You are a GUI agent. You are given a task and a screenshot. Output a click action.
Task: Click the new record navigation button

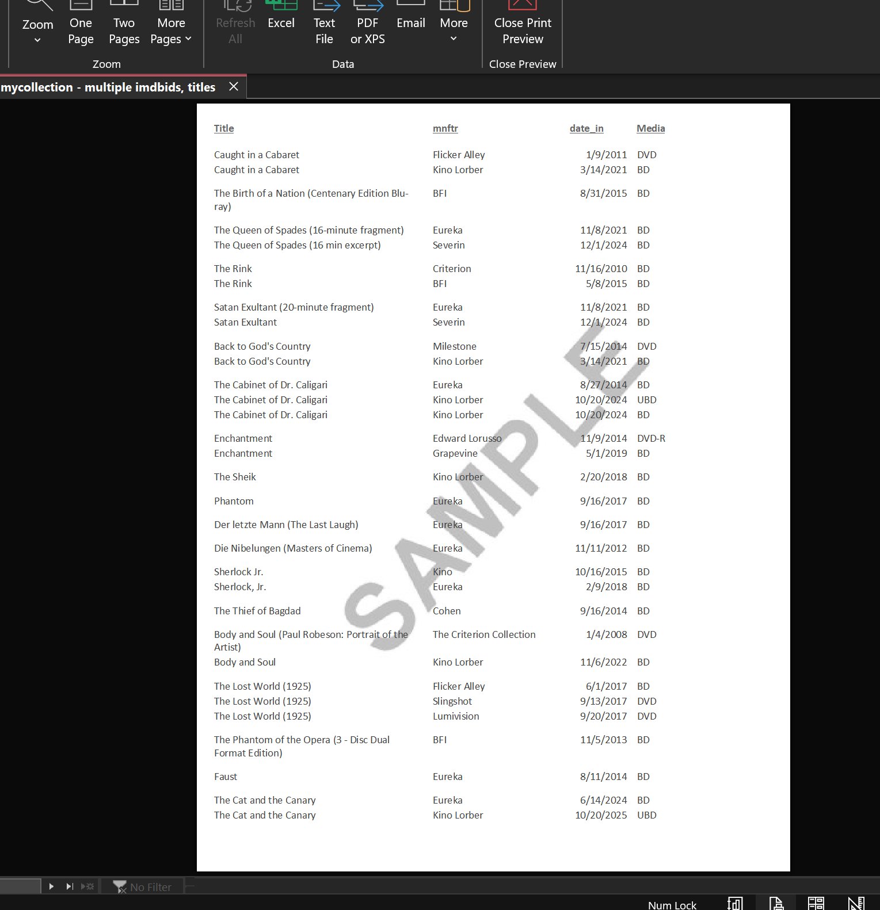[87, 886]
